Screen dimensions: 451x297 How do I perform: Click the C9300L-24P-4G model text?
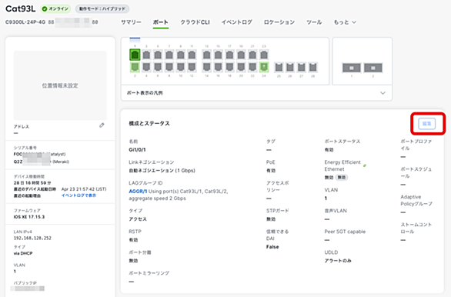click(x=25, y=22)
